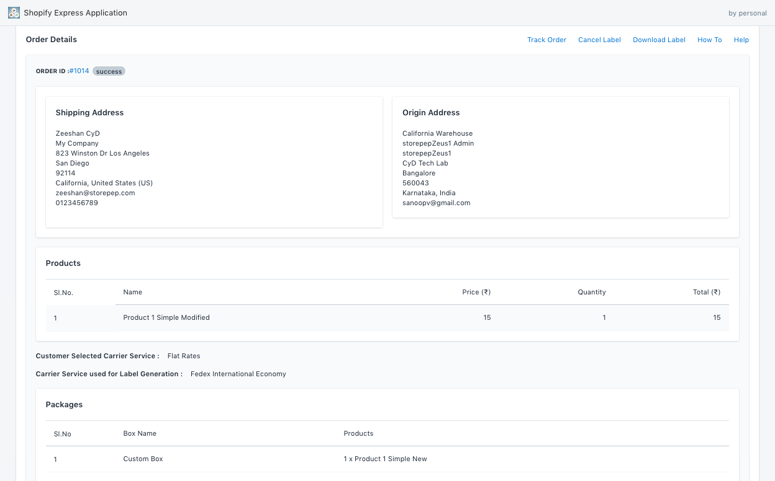This screenshot has height=481, width=775.
Task: Click the California Warehouse origin name
Action: [x=437, y=133]
